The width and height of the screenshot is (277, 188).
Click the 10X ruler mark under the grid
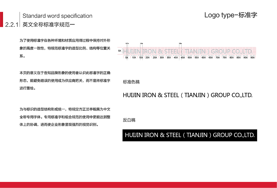click(134, 57)
